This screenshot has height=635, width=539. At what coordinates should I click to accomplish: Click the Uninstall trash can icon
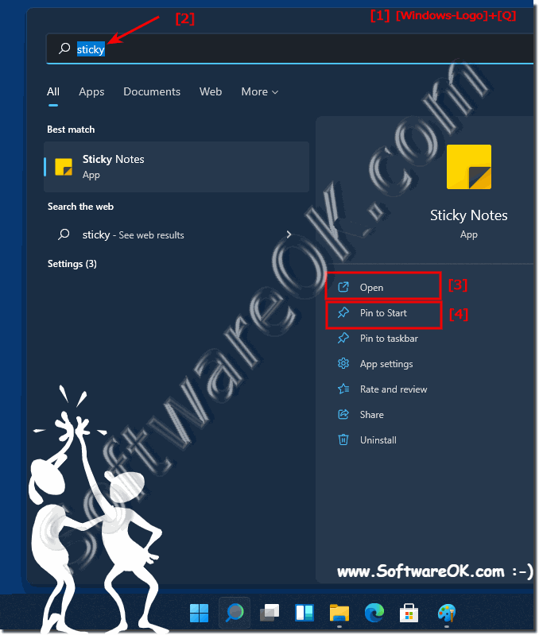point(343,439)
